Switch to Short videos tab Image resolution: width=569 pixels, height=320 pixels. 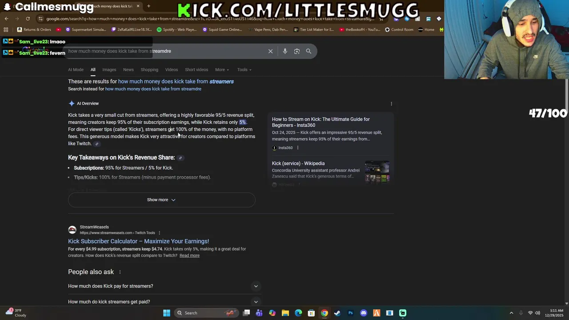coord(196,70)
